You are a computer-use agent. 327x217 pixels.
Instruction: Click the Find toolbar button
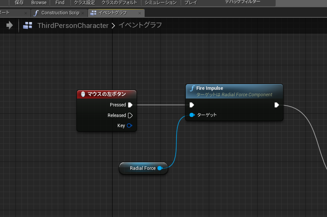pyautogui.click(x=60, y=3)
